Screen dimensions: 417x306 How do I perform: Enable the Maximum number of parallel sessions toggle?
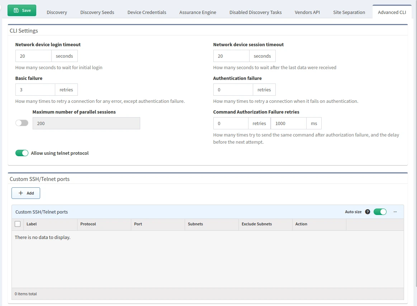(22, 123)
